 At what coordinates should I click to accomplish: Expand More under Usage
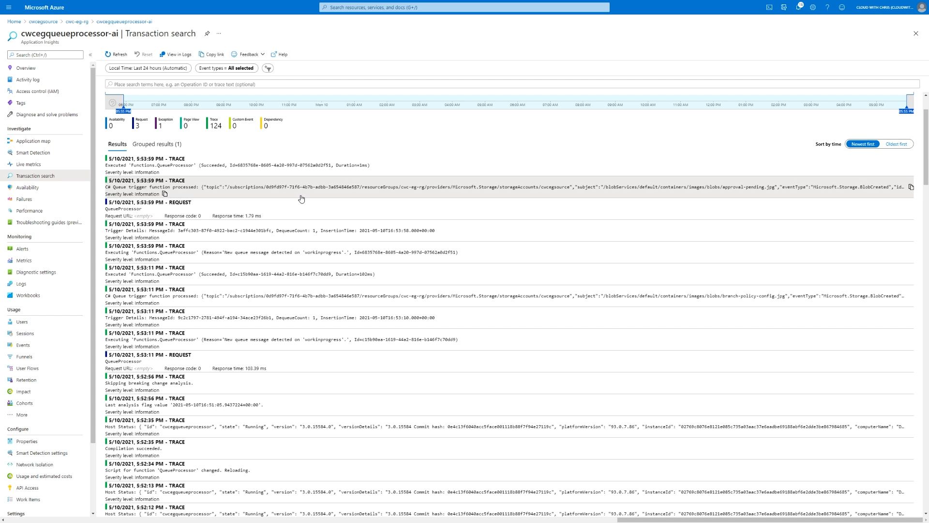[x=21, y=415]
